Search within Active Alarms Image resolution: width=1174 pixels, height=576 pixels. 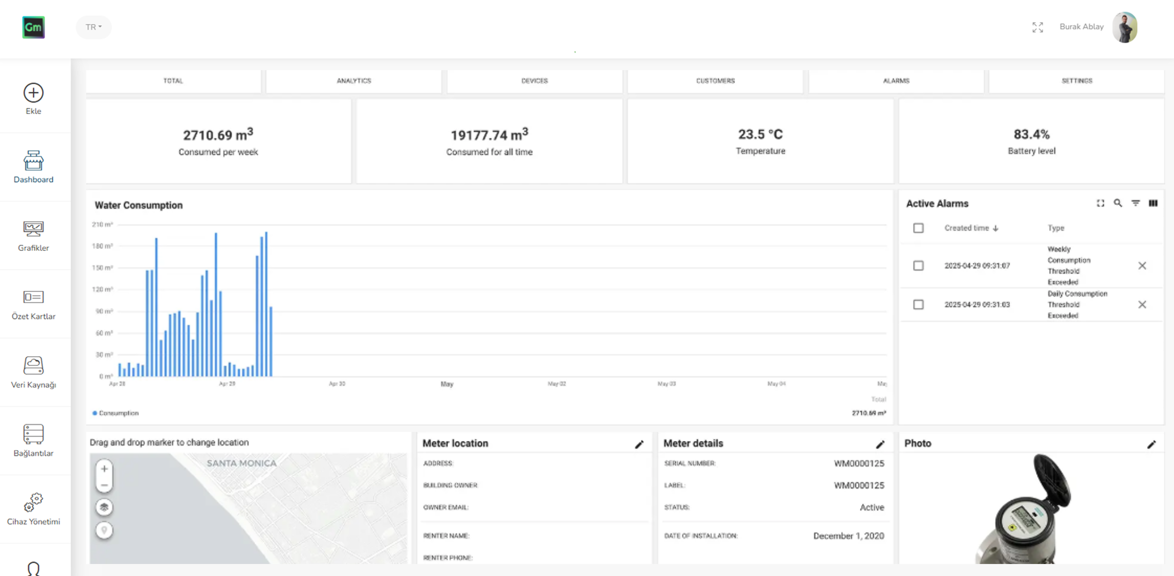[1117, 204]
